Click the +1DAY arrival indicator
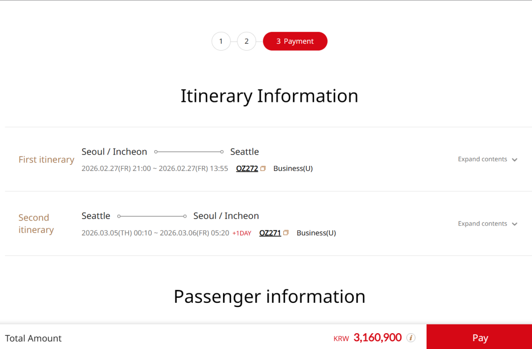The image size is (532, 349). coord(242,233)
